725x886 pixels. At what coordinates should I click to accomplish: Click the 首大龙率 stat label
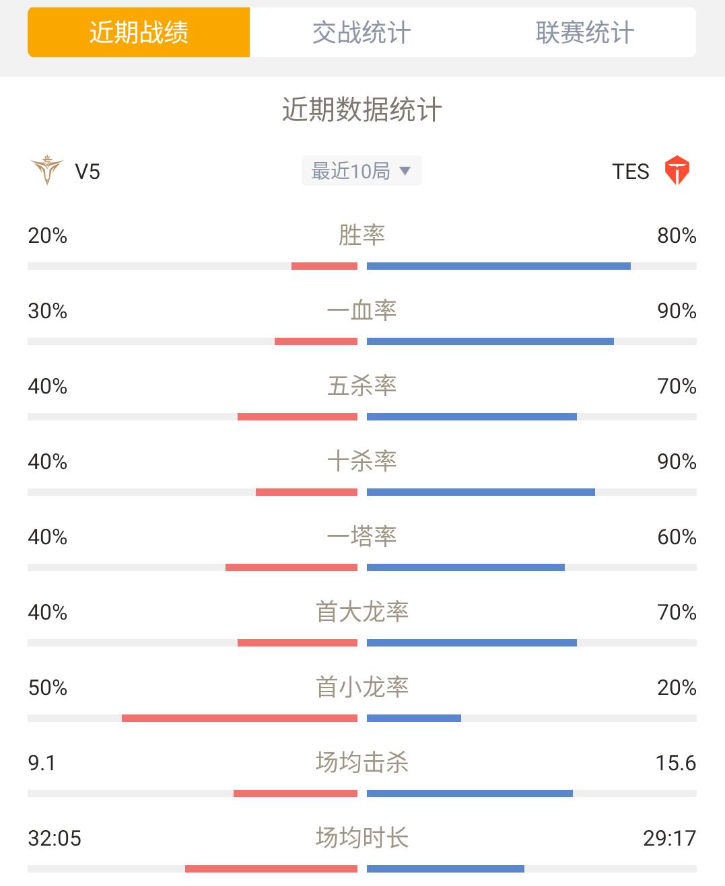[361, 612]
